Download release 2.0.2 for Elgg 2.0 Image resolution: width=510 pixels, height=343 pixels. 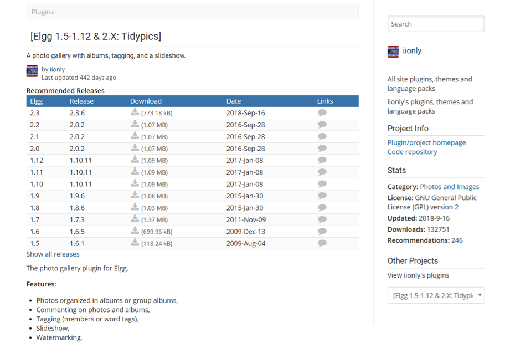pyautogui.click(x=135, y=148)
